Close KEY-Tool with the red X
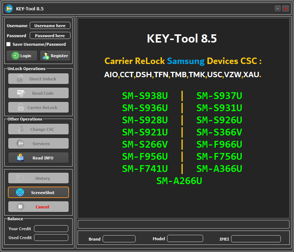The width and height of the screenshot is (294, 252). pyautogui.click(x=285, y=9)
